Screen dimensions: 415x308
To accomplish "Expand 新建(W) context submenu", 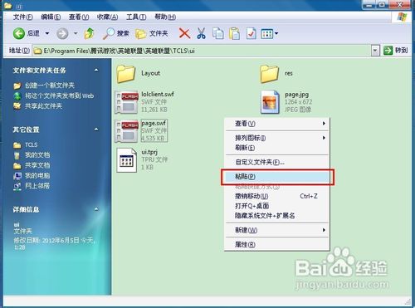I will click(x=276, y=230).
